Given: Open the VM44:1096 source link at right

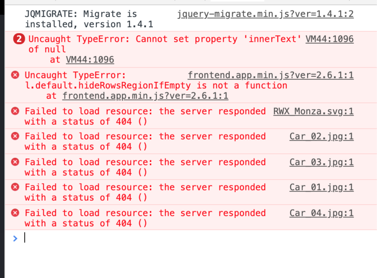Looking at the screenshot, I should pos(329,39).
